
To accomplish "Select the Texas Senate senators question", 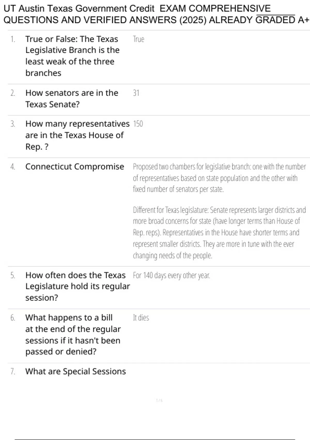I will (x=72, y=99).
